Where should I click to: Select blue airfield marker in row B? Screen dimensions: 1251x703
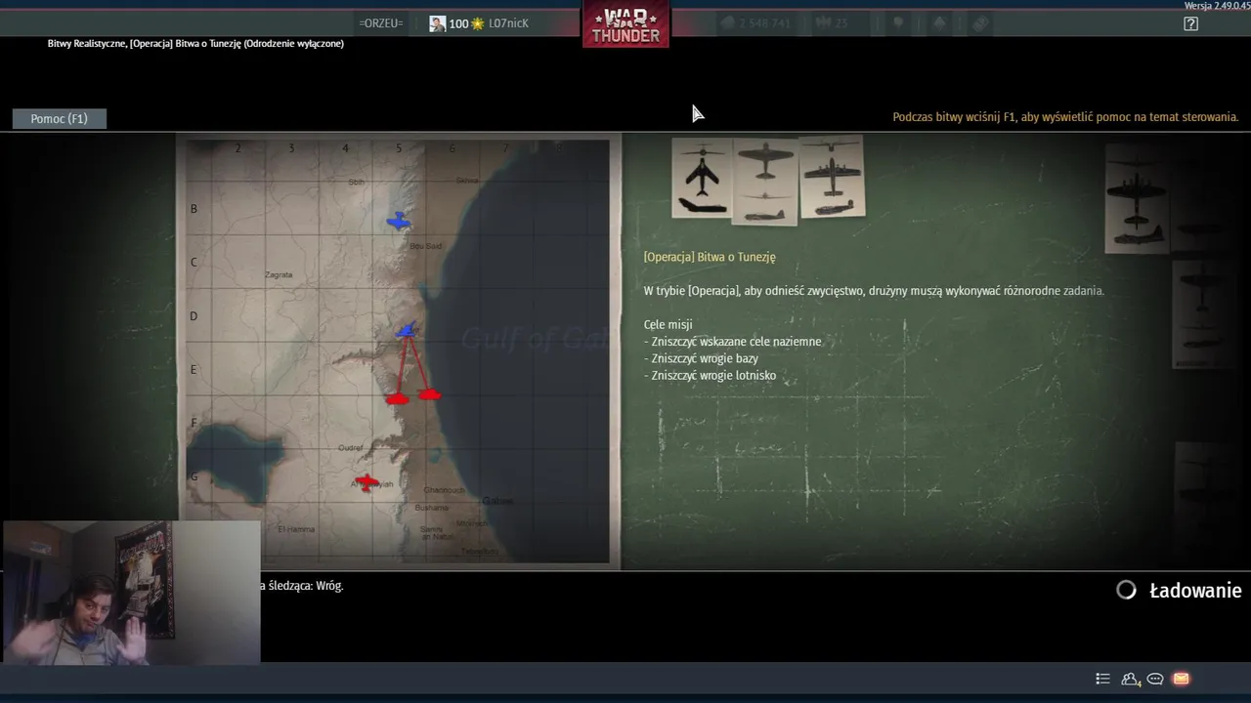[398, 221]
